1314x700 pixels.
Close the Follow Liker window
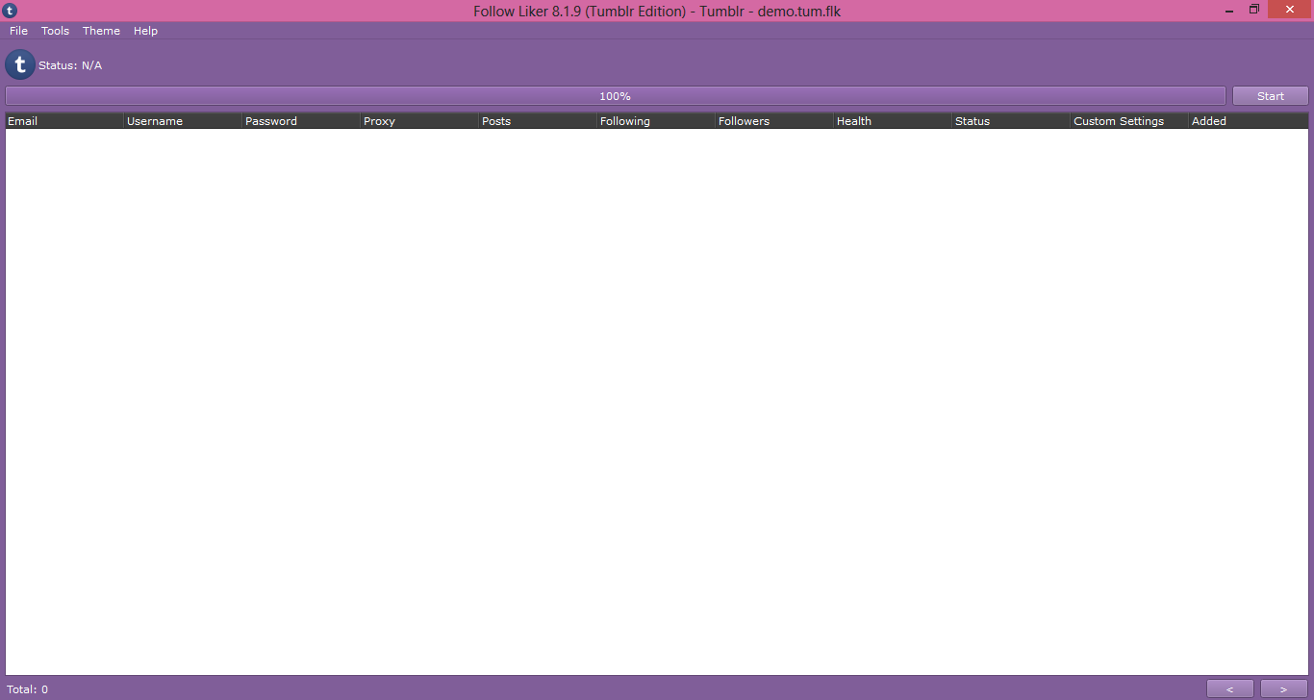1290,10
